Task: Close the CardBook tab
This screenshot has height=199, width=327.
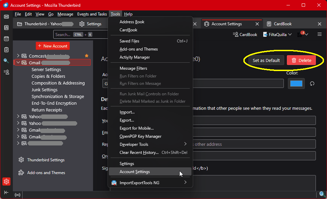Action: click(320, 24)
